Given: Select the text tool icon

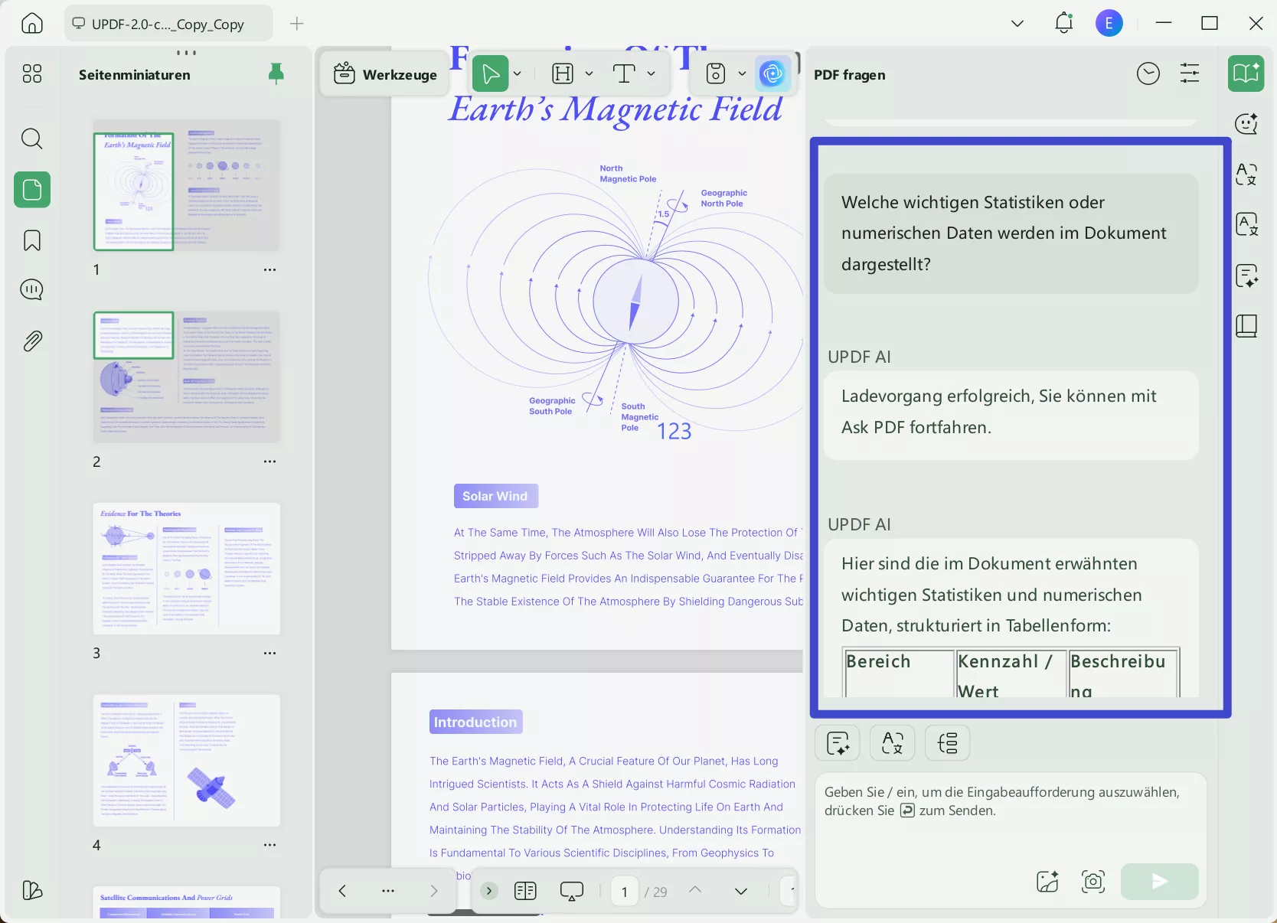Looking at the screenshot, I should tap(624, 73).
